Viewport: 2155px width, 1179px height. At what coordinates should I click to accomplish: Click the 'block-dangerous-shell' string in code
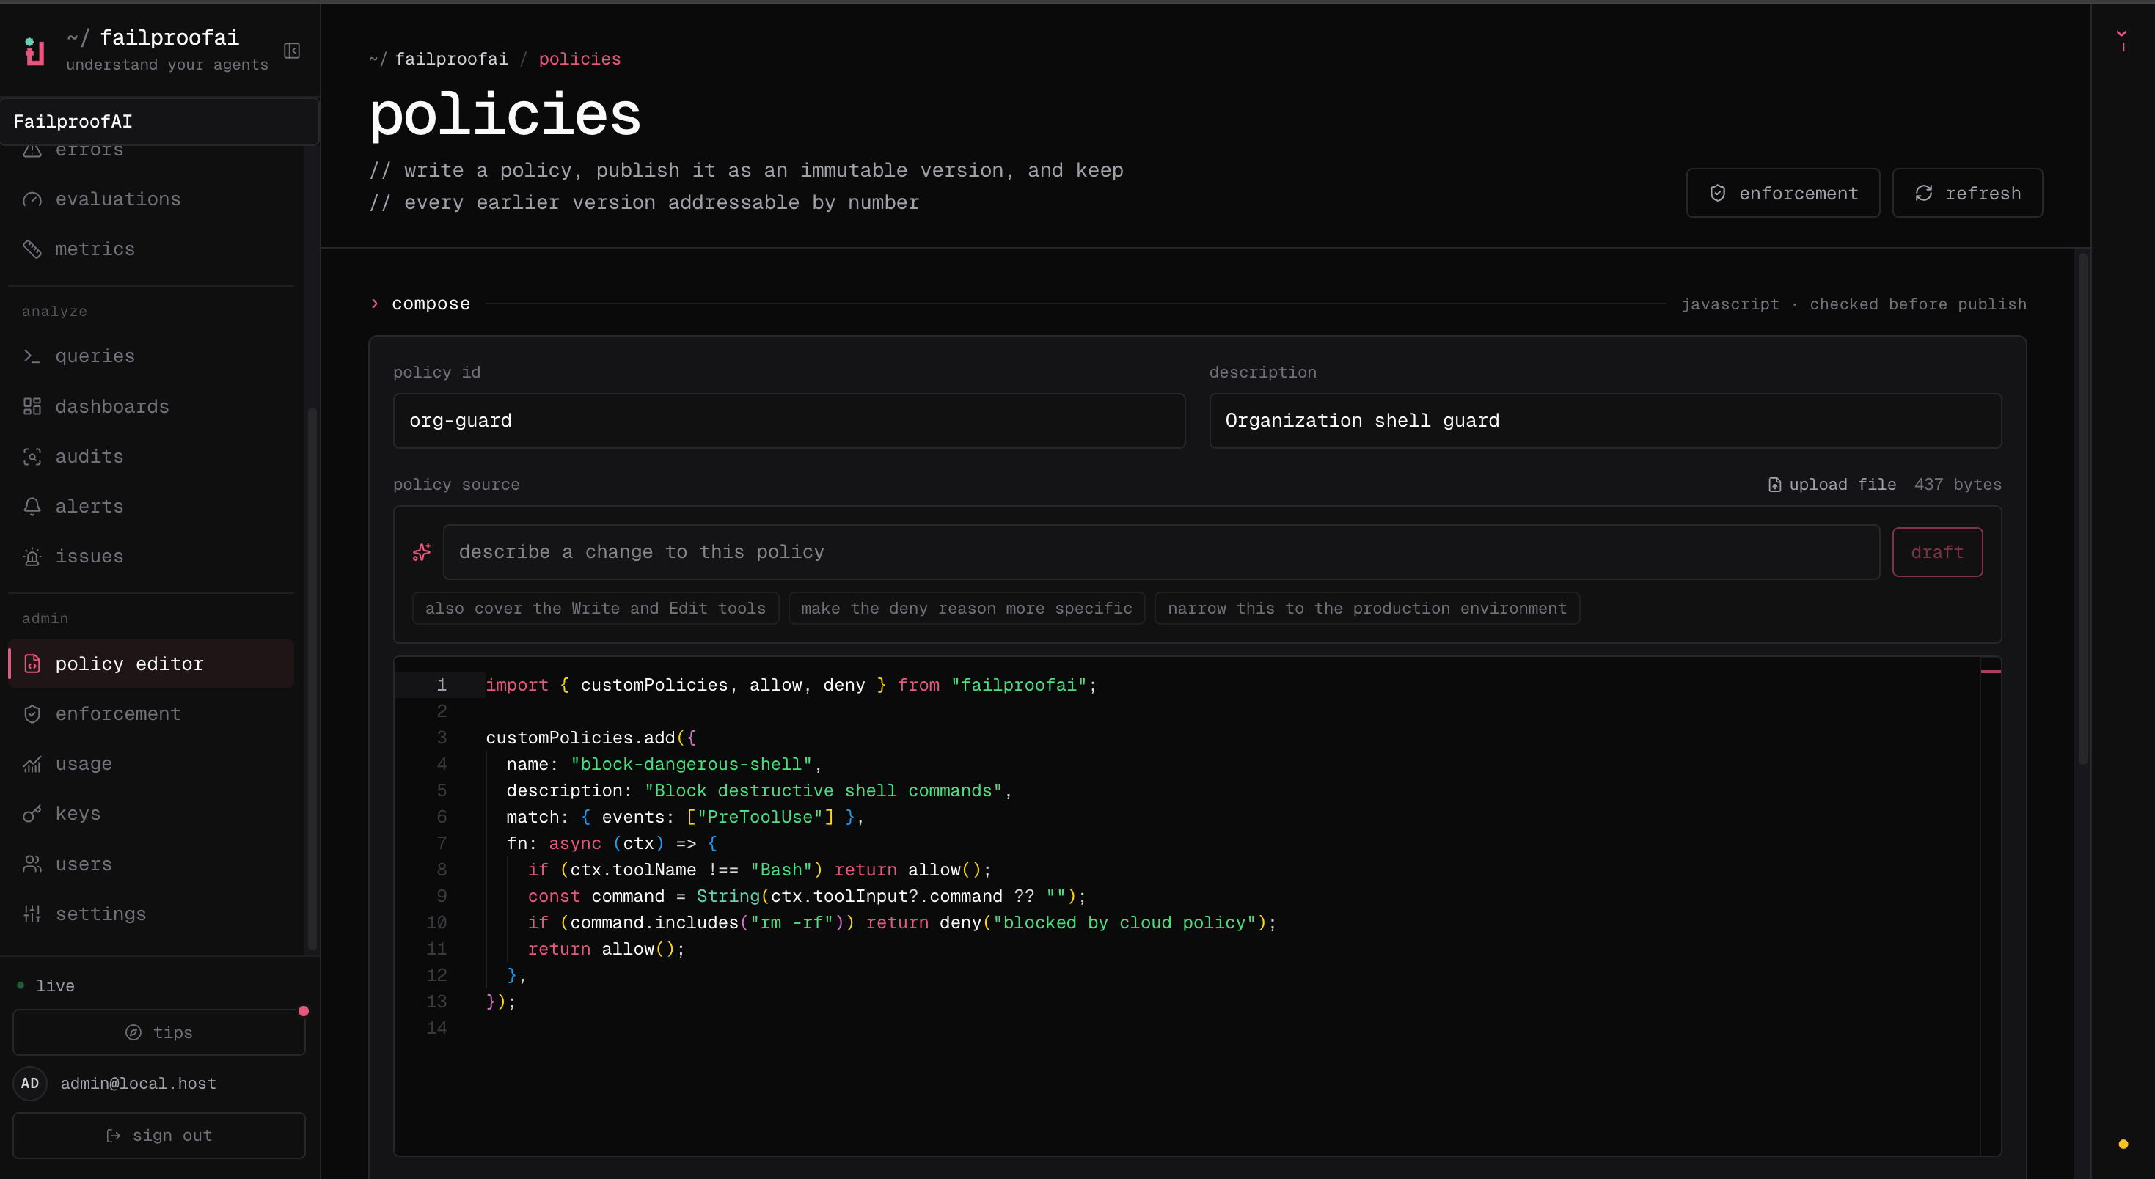(x=691, y=764)
